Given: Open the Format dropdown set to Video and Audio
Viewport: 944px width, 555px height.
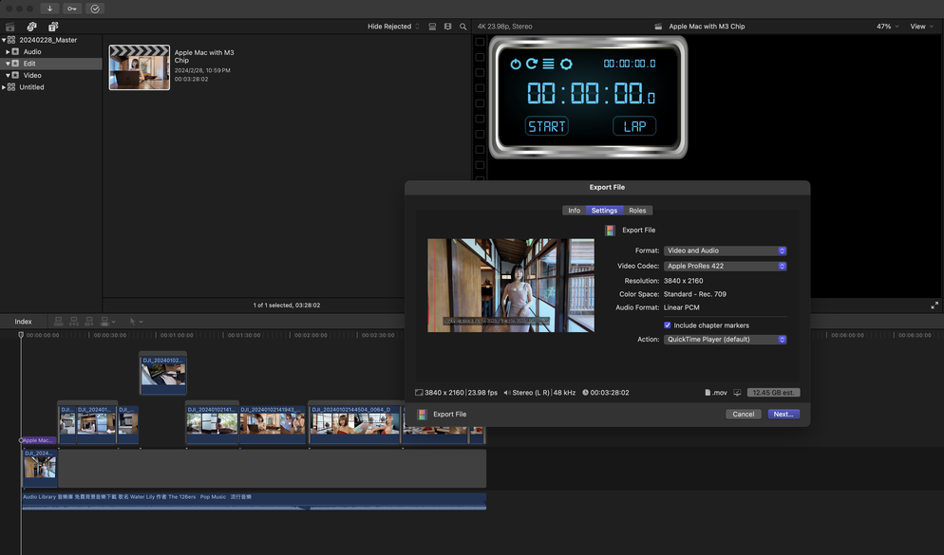Looking at the screenshot, I should [725, 250].
